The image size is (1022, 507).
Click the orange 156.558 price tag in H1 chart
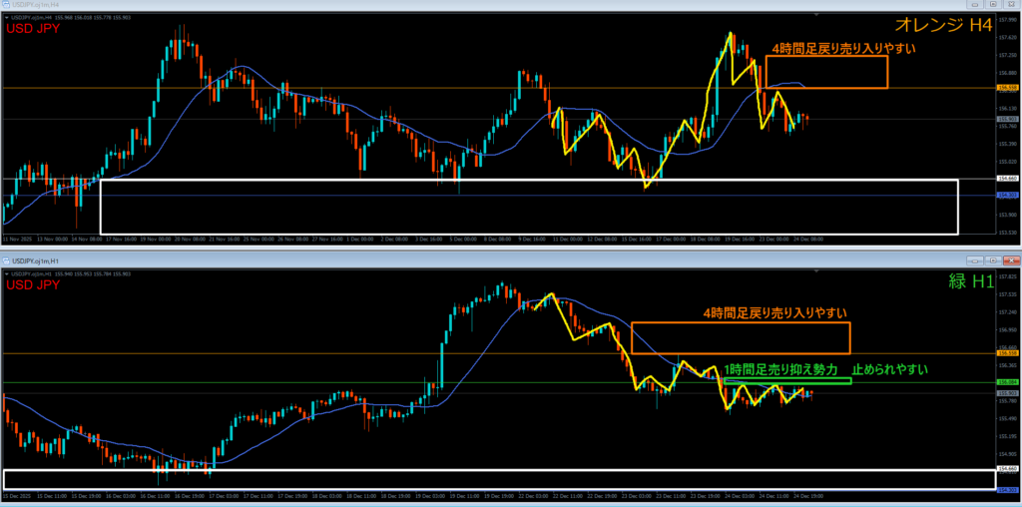coord(1008,352)
